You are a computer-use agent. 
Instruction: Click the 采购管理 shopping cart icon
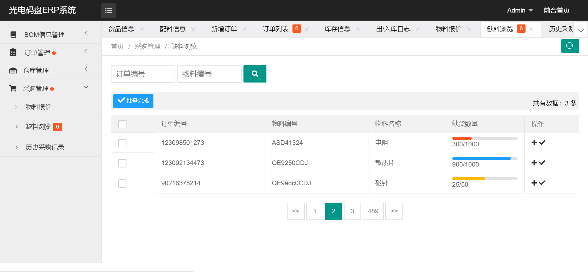point(13,88)
